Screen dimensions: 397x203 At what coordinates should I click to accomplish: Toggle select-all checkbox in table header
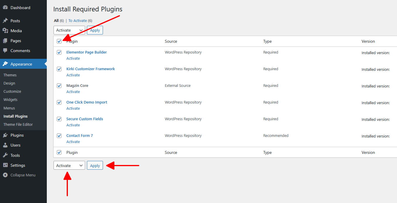coord(59,41)
